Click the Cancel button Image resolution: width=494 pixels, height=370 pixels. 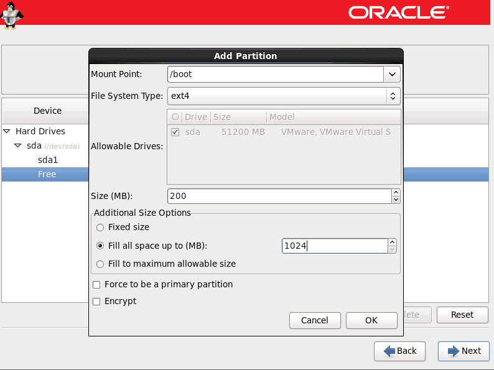tap(315, 320)
